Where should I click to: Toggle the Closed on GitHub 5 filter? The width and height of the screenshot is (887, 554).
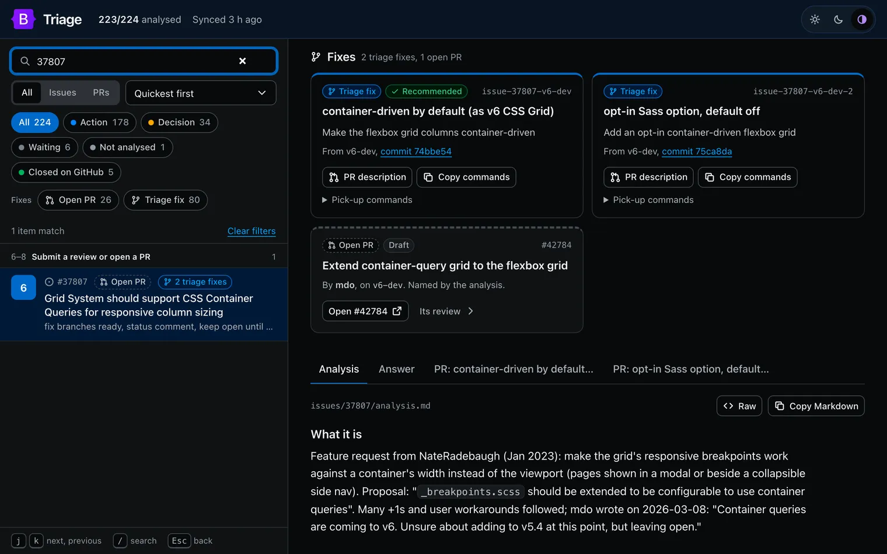click(66, 173)
